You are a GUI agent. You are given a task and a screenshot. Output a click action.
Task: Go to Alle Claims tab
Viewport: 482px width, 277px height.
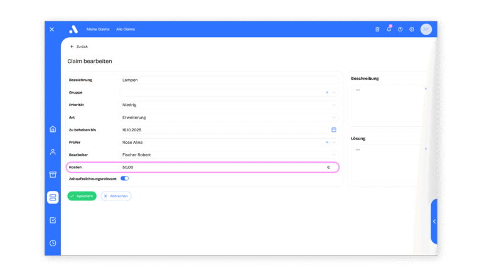[x=126, y=30]
